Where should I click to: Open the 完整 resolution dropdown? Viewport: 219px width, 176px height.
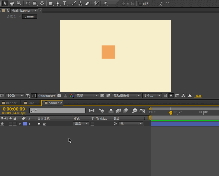[87, 95]
